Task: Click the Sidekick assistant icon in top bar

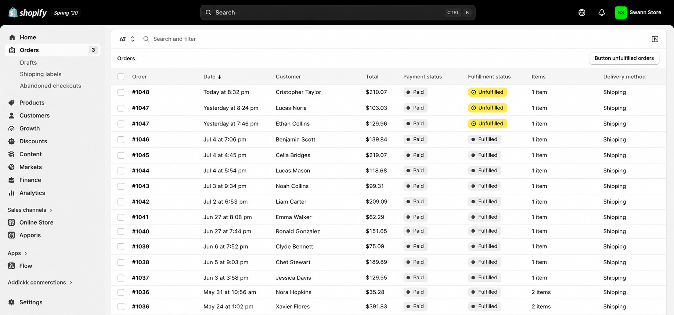Action: tap(582, 12)
